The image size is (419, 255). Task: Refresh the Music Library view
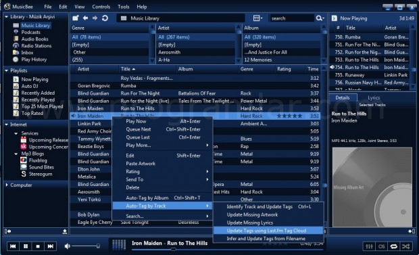[105, 18]
